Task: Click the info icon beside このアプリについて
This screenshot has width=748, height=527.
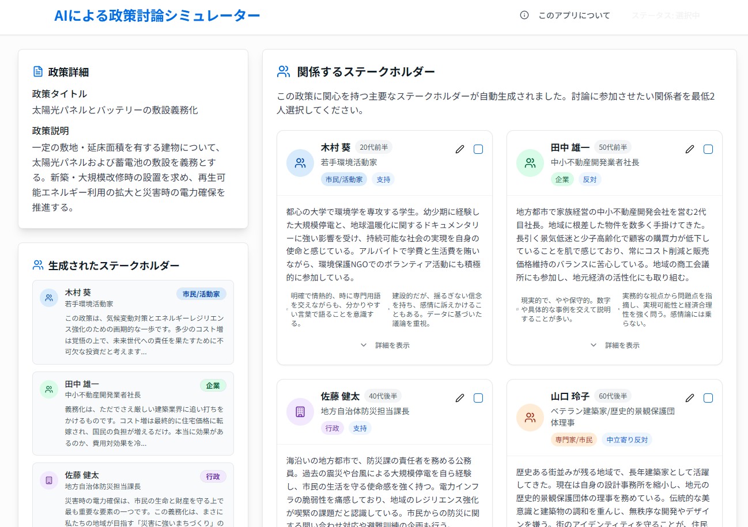Action: (524, 16)
